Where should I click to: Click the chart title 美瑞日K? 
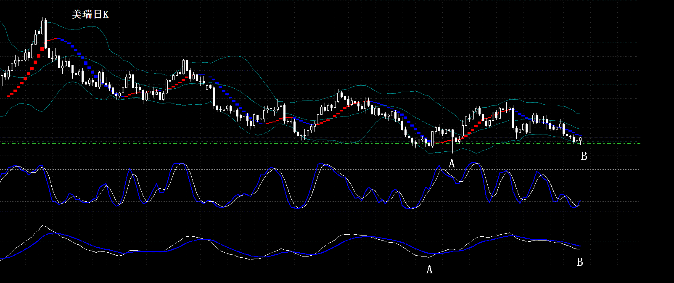coord(90,15)
